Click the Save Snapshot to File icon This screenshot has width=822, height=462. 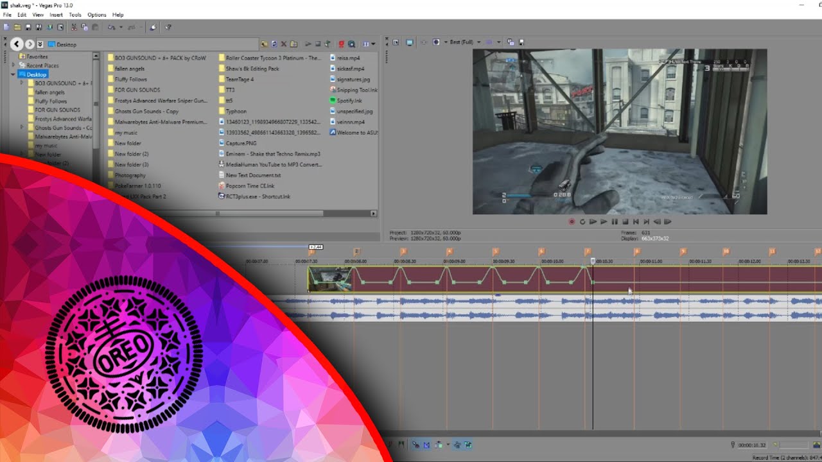(x=521, y=42)
